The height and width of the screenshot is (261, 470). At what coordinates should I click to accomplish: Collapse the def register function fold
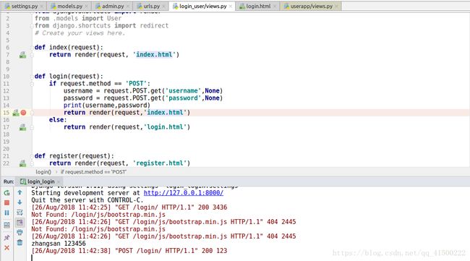pyautogui.click(x=32, y=156)
